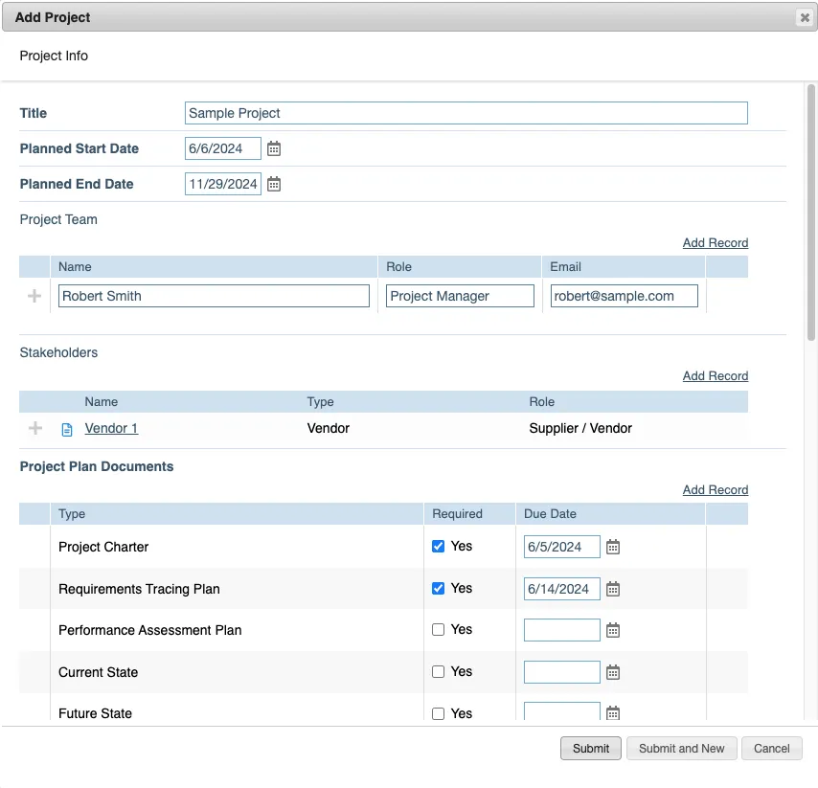Click the Submit button
The height and width of the screenshot is (788, 818).
[590, 748]
